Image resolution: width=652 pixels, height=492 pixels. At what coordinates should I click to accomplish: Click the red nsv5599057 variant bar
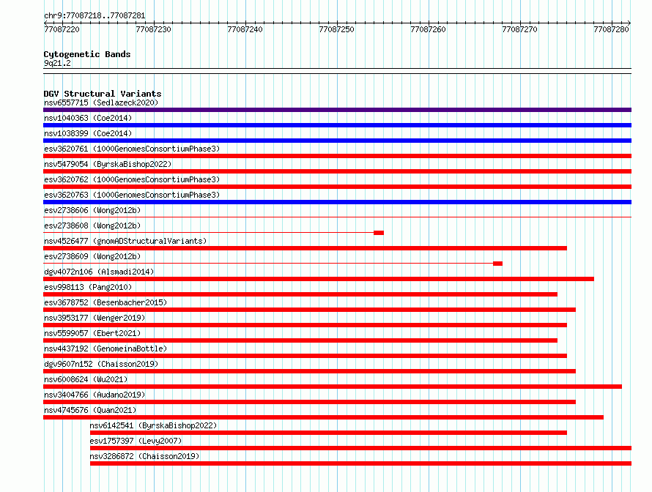click(300, 340)
